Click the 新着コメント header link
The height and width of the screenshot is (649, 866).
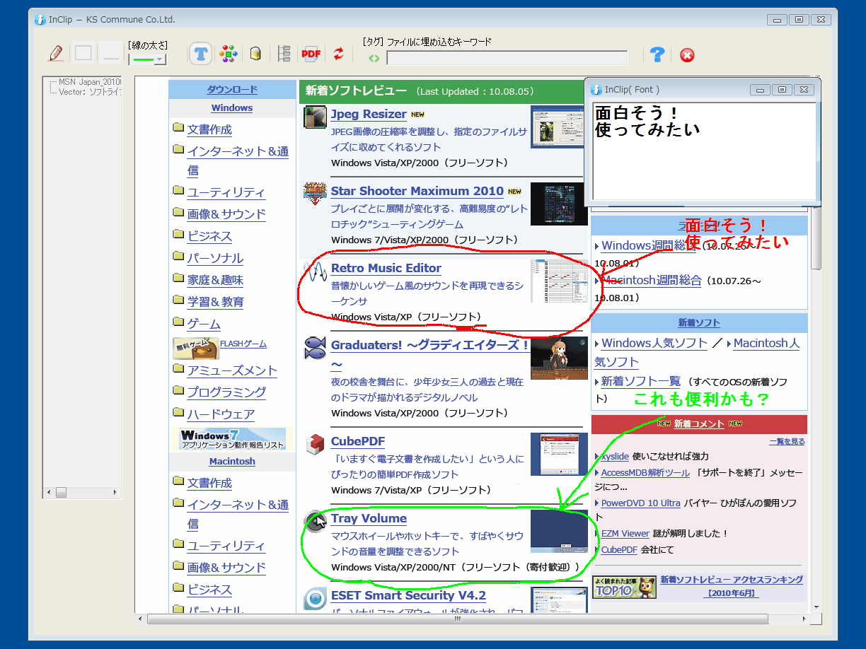[x=699, y=424]
